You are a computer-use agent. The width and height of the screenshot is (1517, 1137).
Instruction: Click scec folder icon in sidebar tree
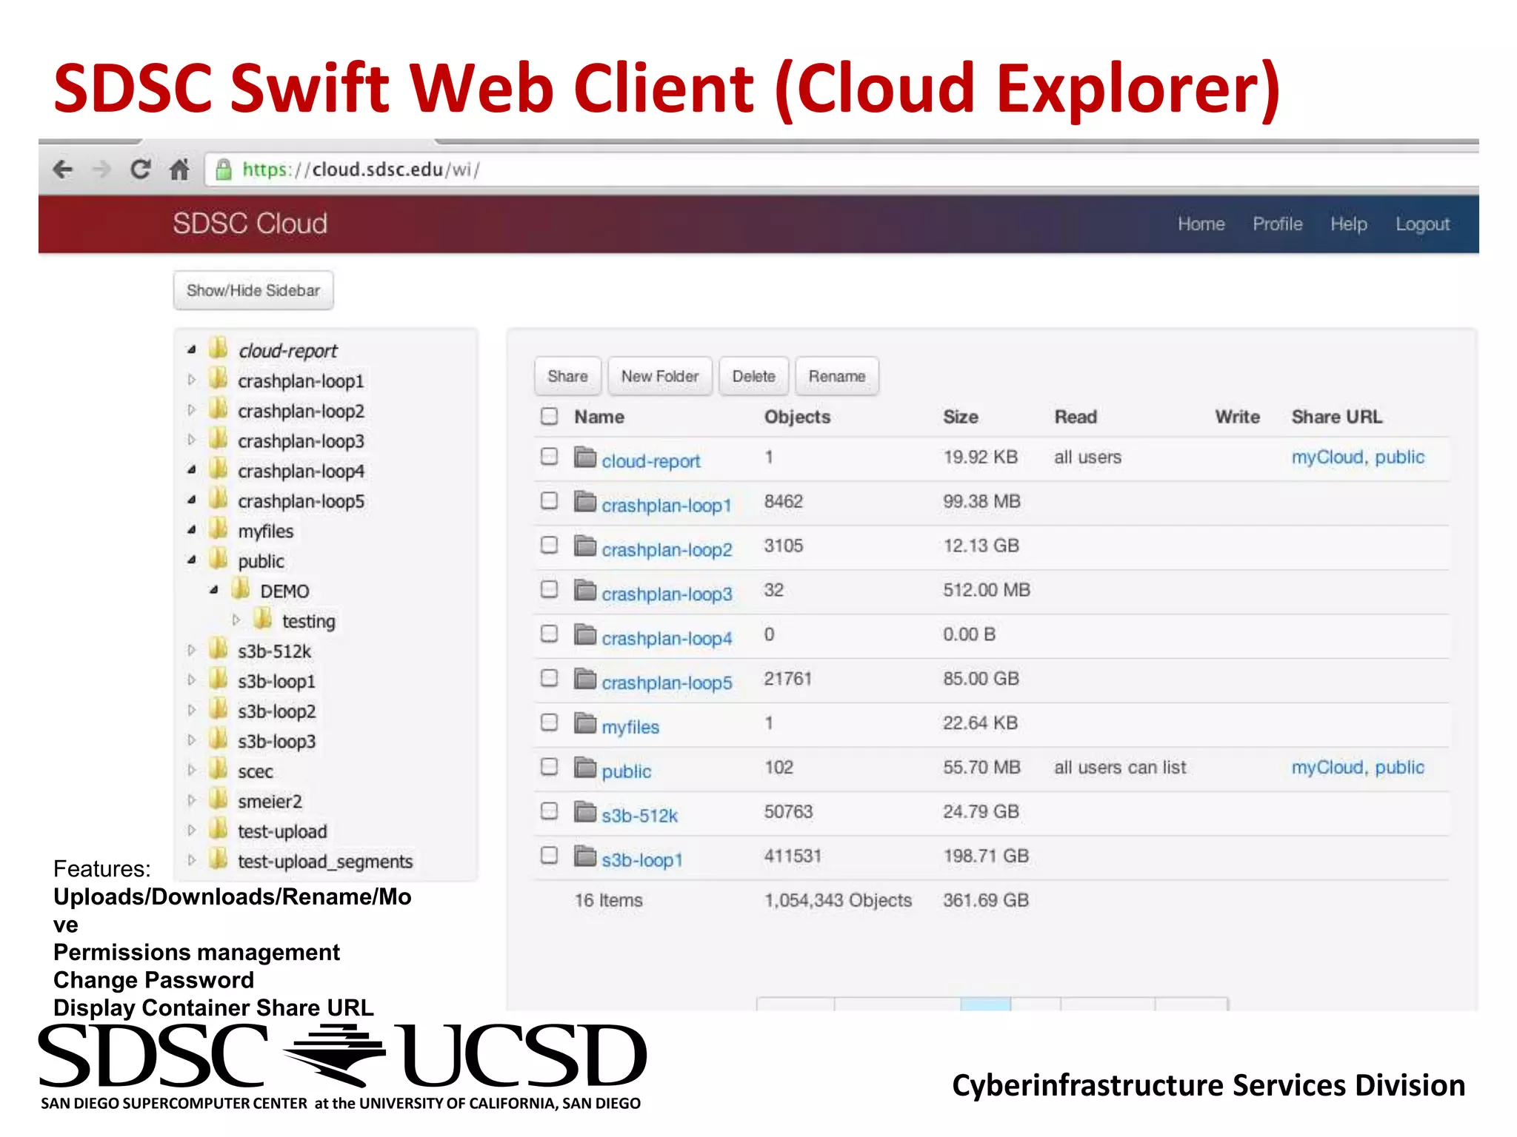click(219, 770)
